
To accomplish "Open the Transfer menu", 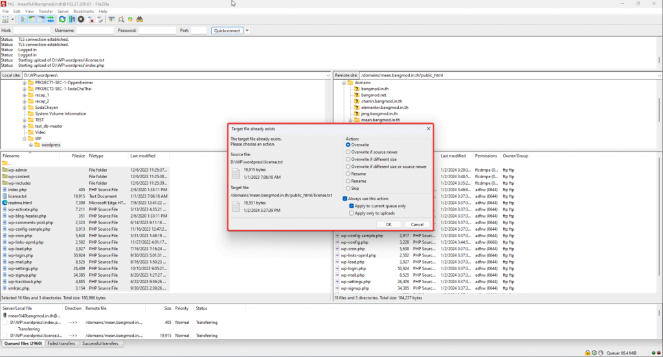I will click(x=46, y=11).
